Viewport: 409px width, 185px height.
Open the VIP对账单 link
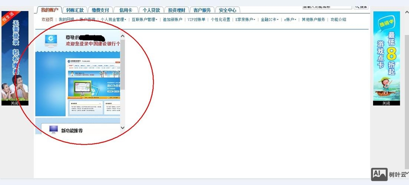[x=197, y=20]
